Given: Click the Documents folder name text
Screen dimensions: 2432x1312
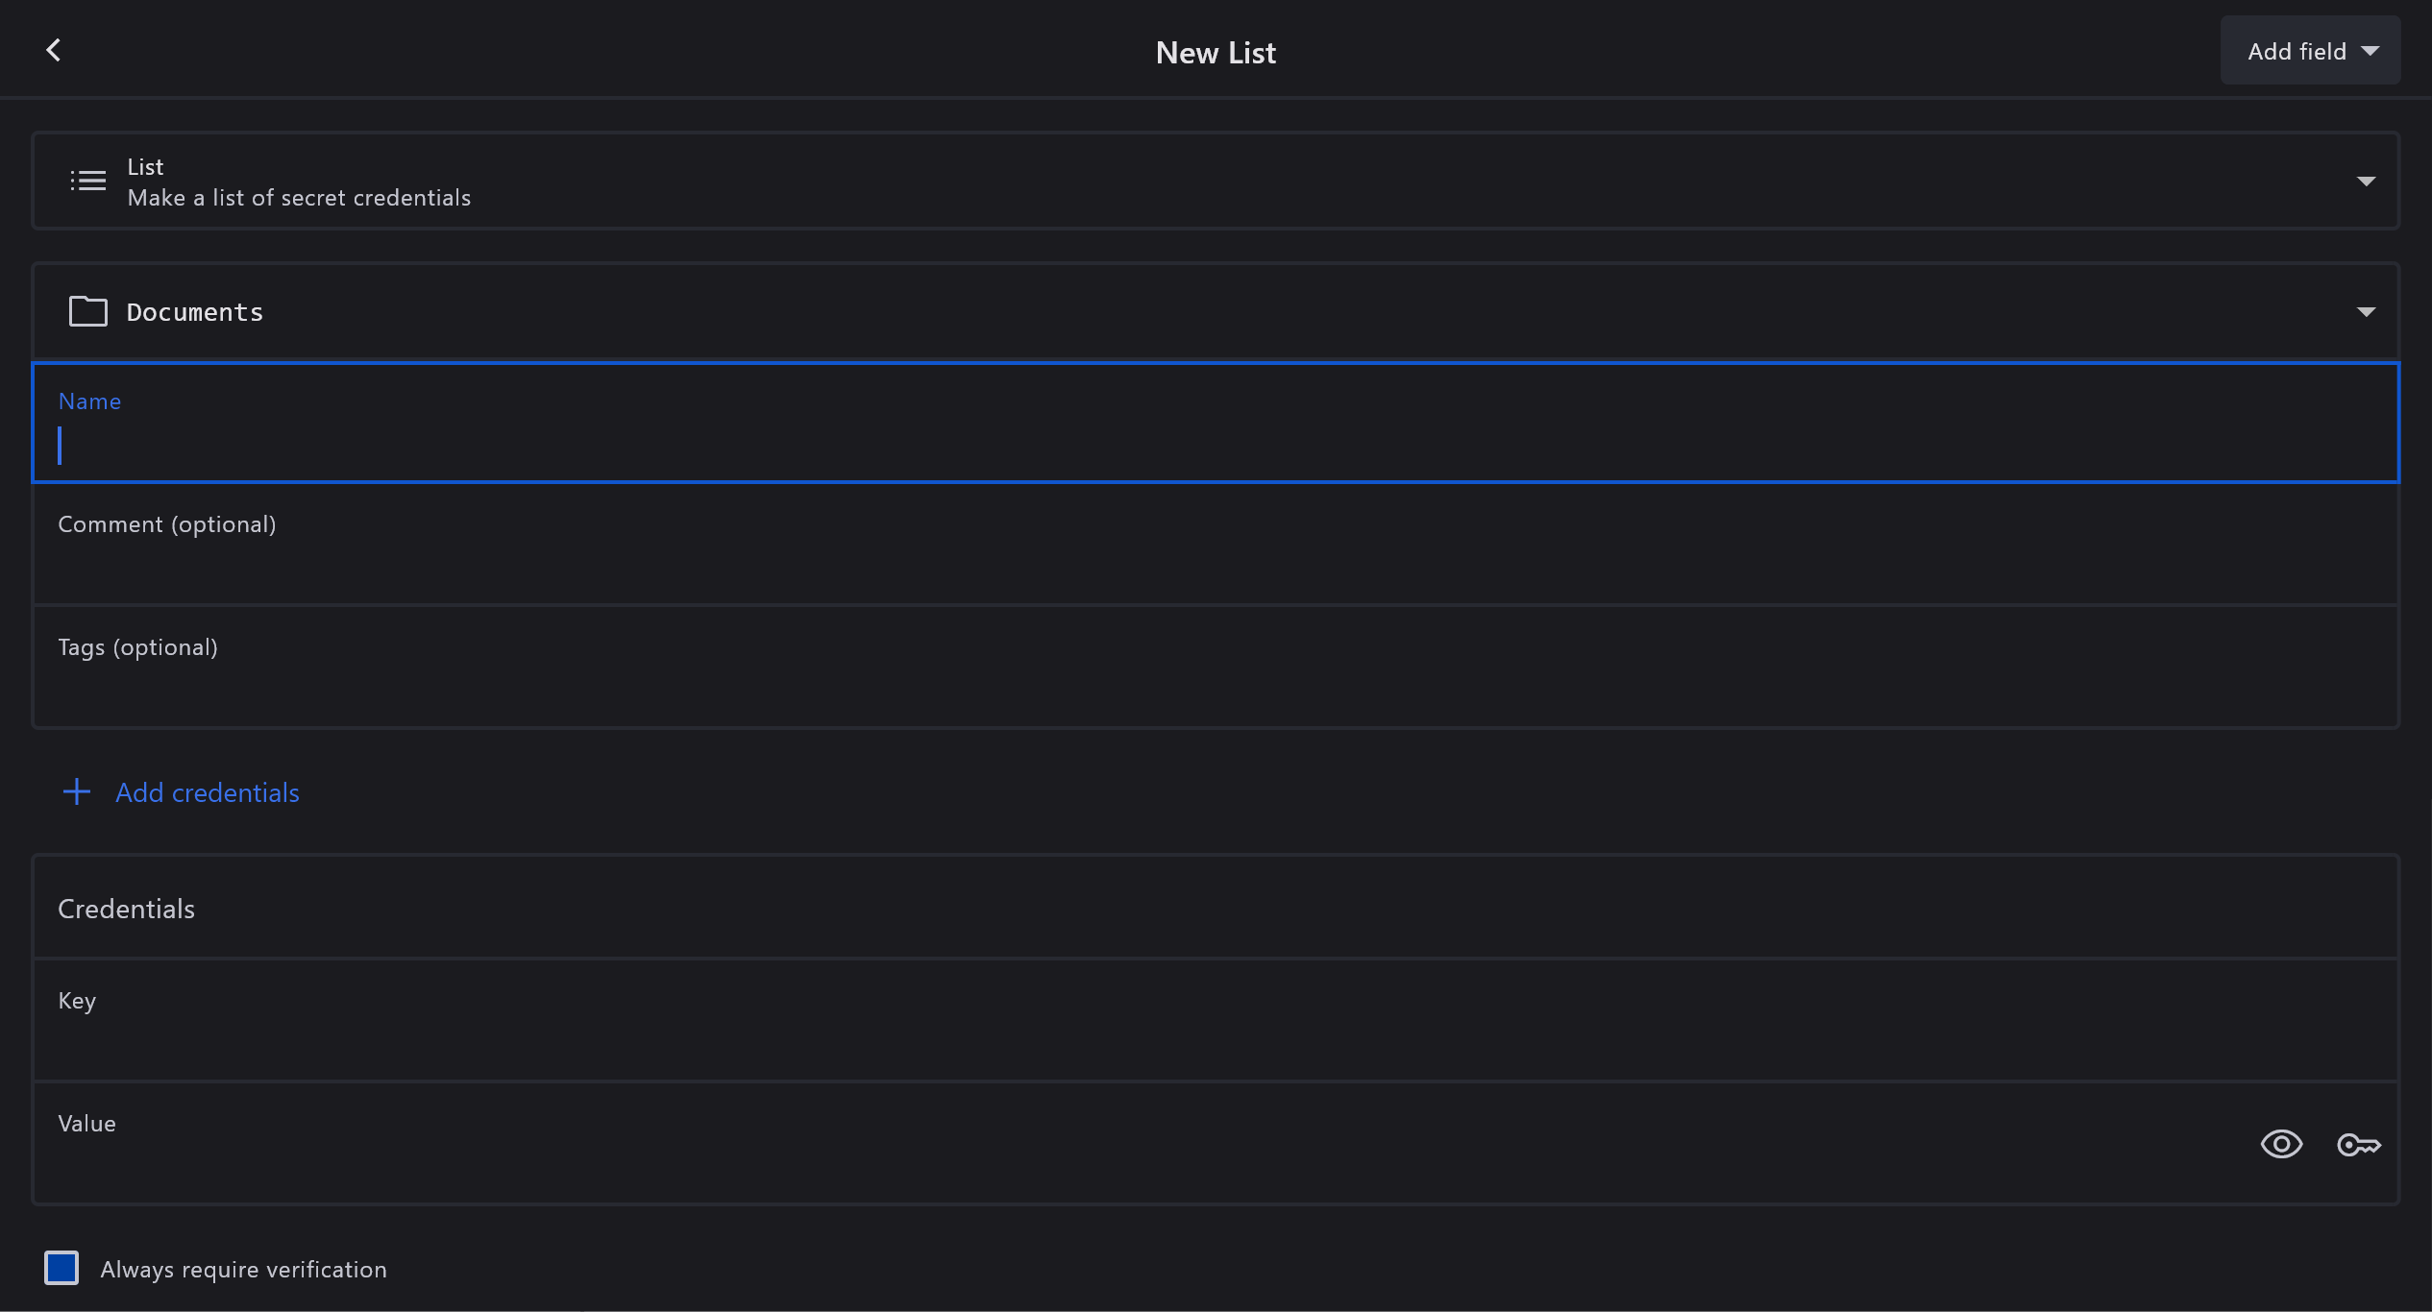Looking at the screenshot, I should [195, 312].
